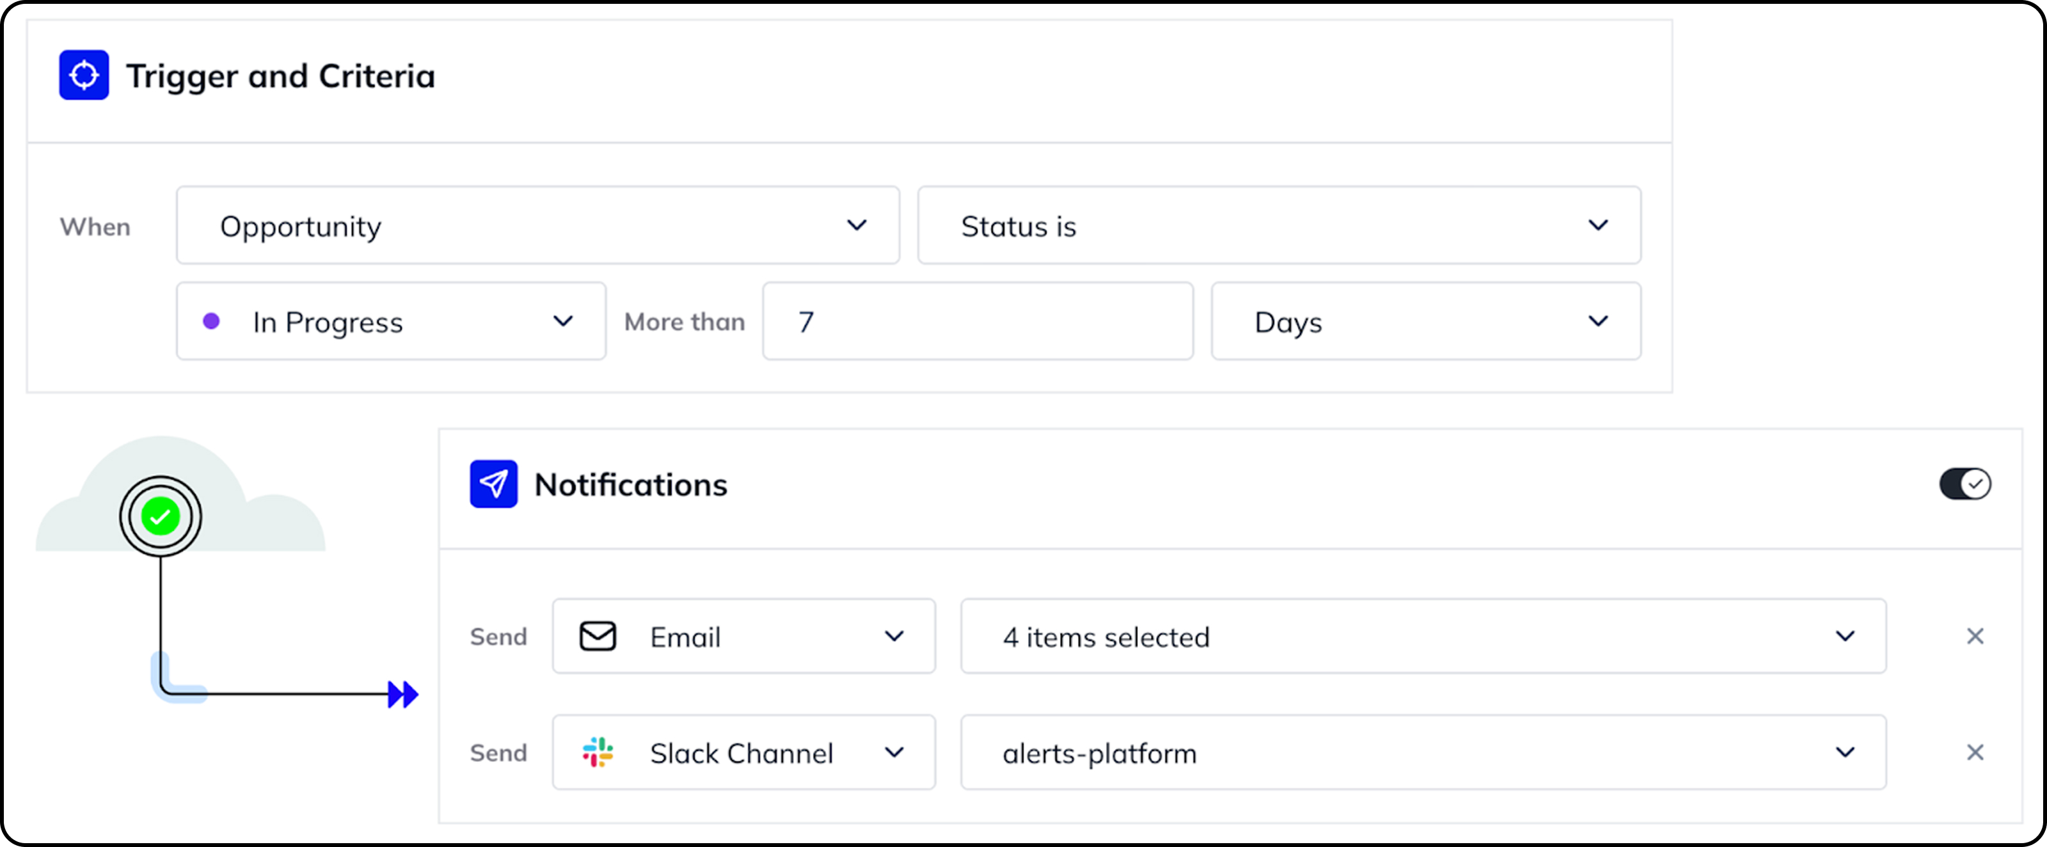Expand the 4 items selected recipients dropdown
The image size is (2047, 847).
point(1844,636)
